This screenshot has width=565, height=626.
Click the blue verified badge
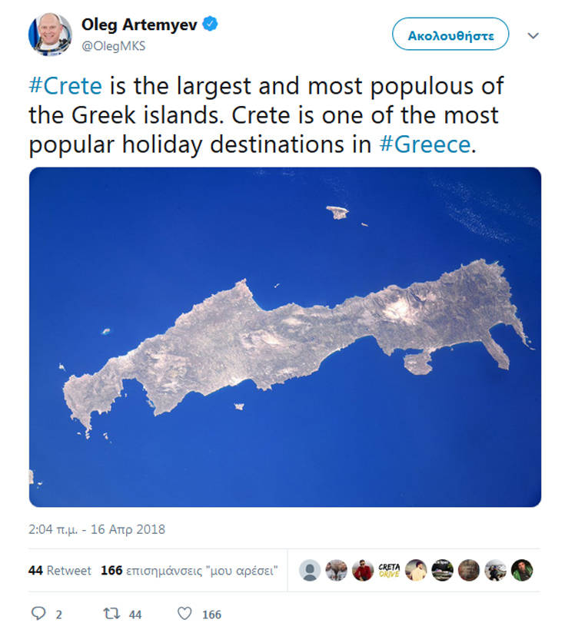pos(211,25)
